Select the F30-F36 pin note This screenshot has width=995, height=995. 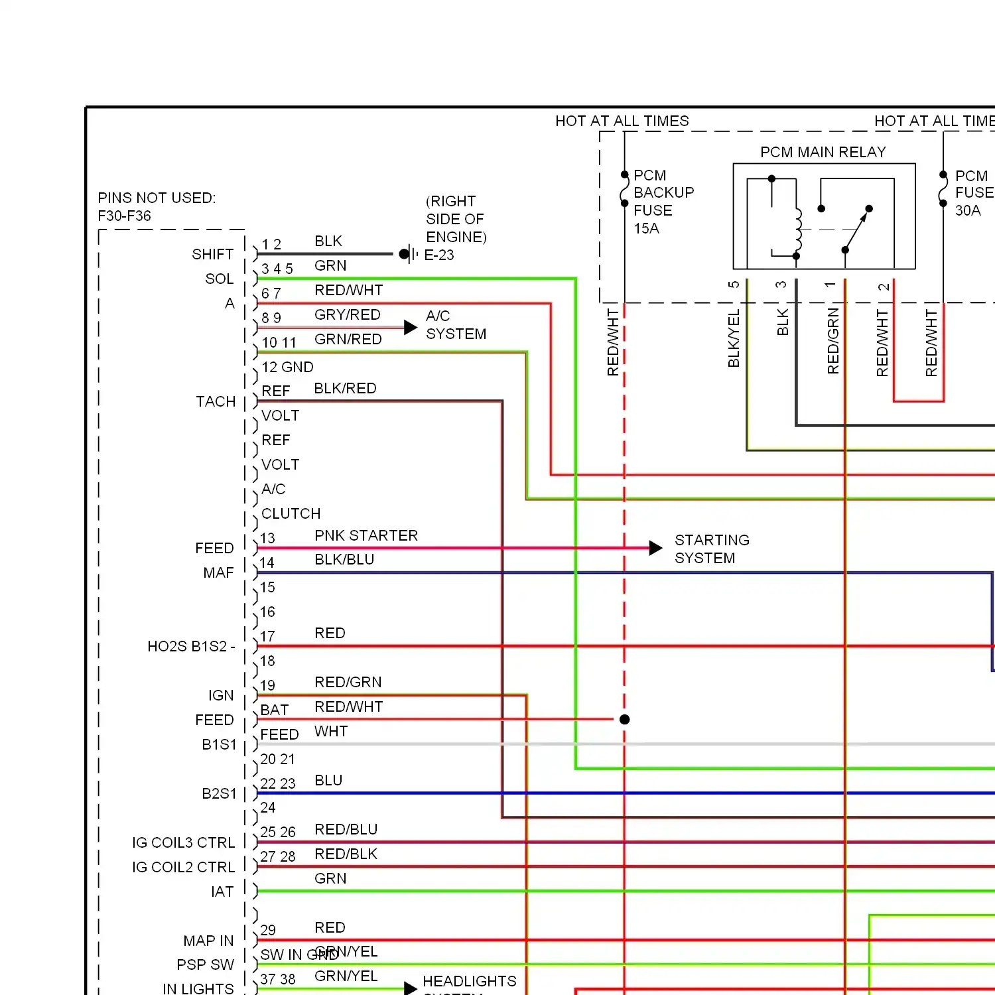coord(124,216)
